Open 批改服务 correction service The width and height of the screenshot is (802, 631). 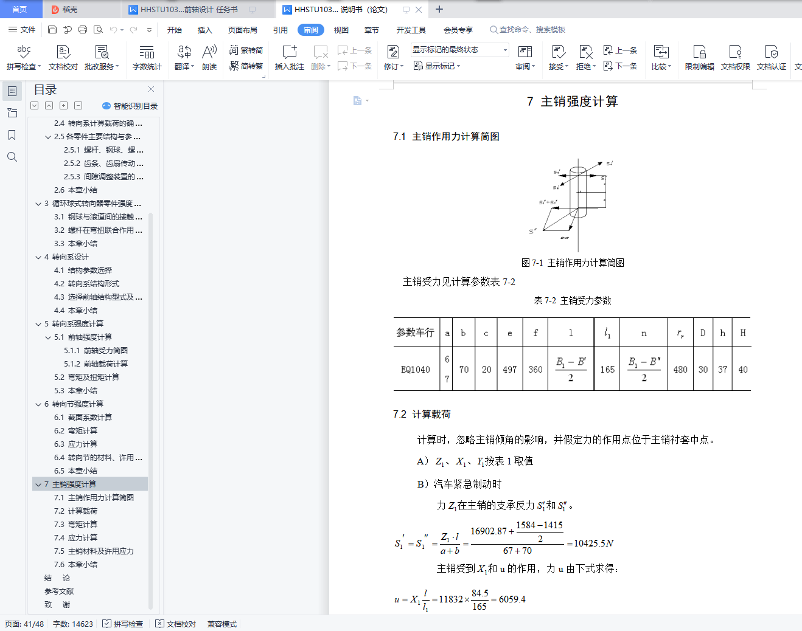point(102,58)
